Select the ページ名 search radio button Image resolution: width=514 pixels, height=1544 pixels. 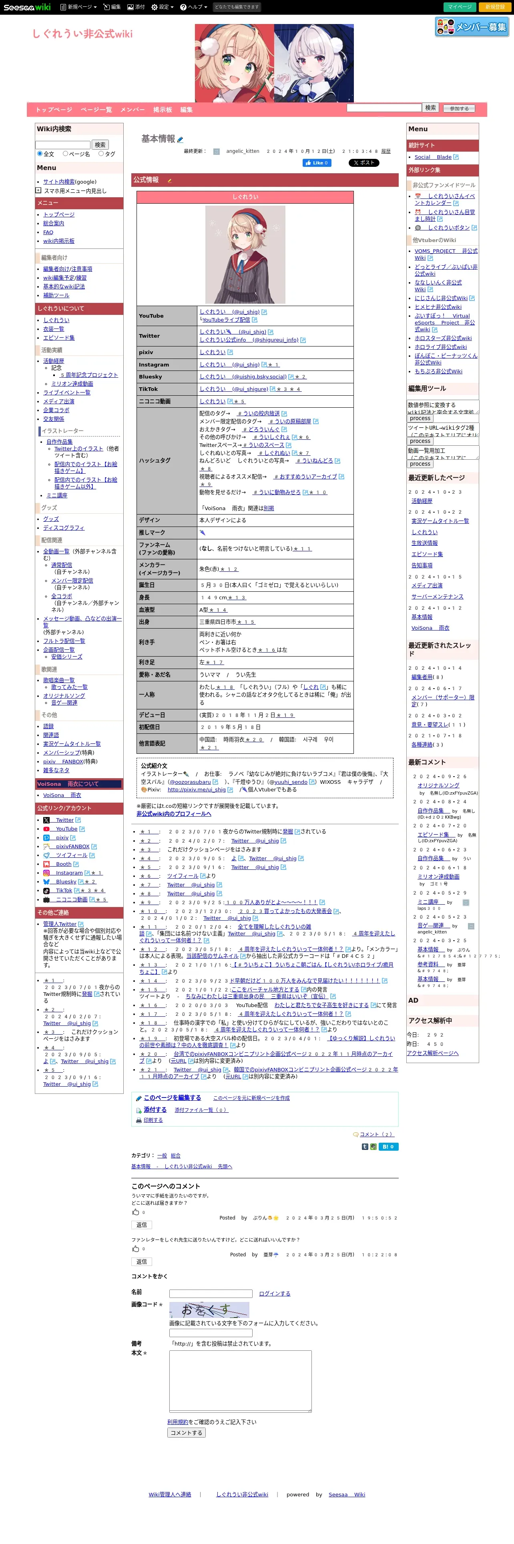click(x=65, y=154)
